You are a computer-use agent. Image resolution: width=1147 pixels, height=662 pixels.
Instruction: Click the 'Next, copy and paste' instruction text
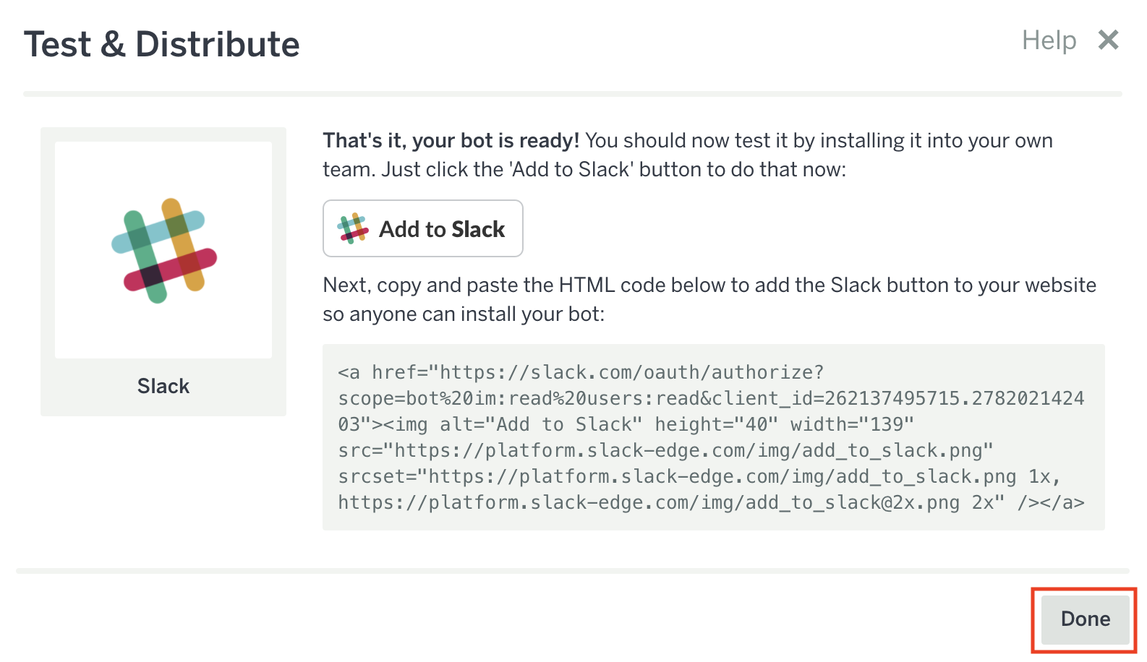point(709,285)
